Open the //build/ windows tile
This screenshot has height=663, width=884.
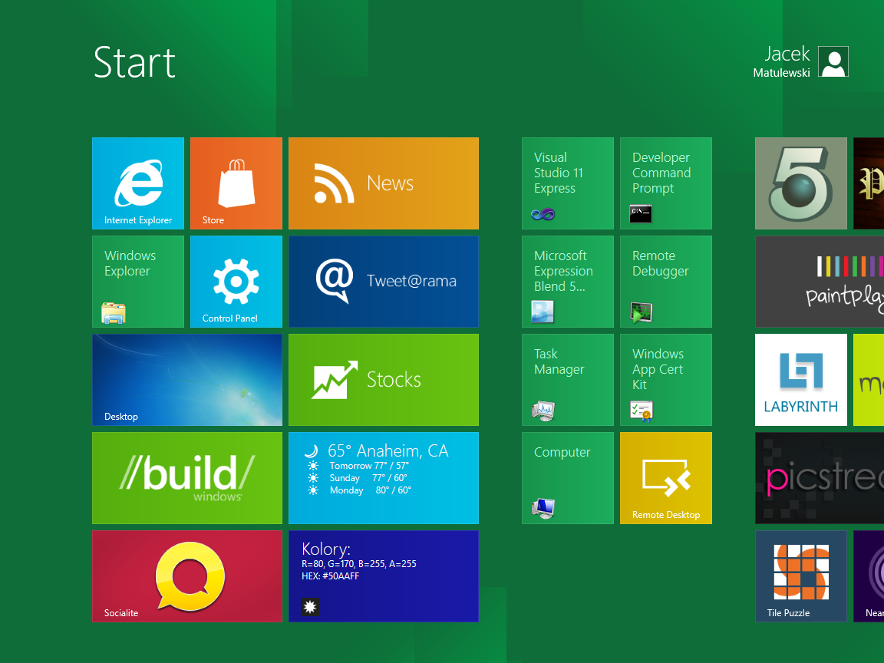pos(187,478)
